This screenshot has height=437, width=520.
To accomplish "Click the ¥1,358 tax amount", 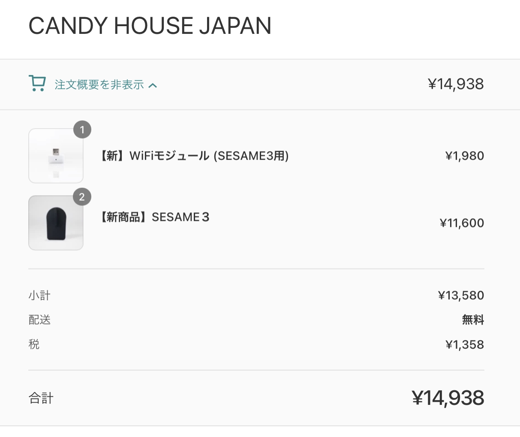I will point(465,344).
